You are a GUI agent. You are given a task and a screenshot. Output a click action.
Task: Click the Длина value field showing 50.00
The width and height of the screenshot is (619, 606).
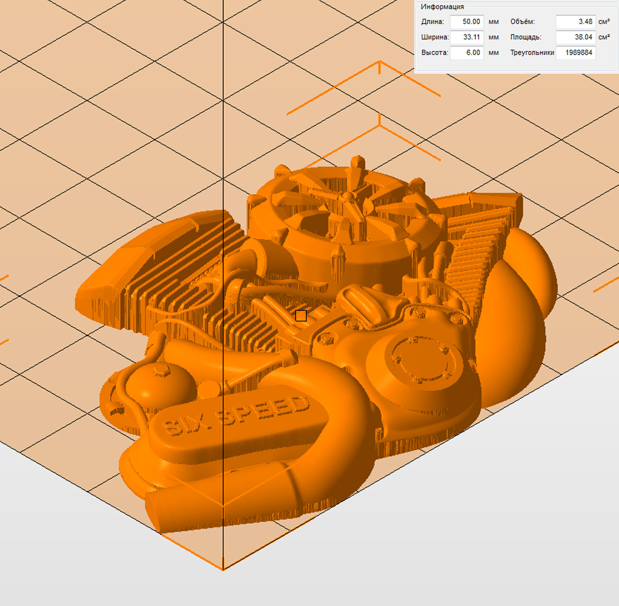point(466,22)
